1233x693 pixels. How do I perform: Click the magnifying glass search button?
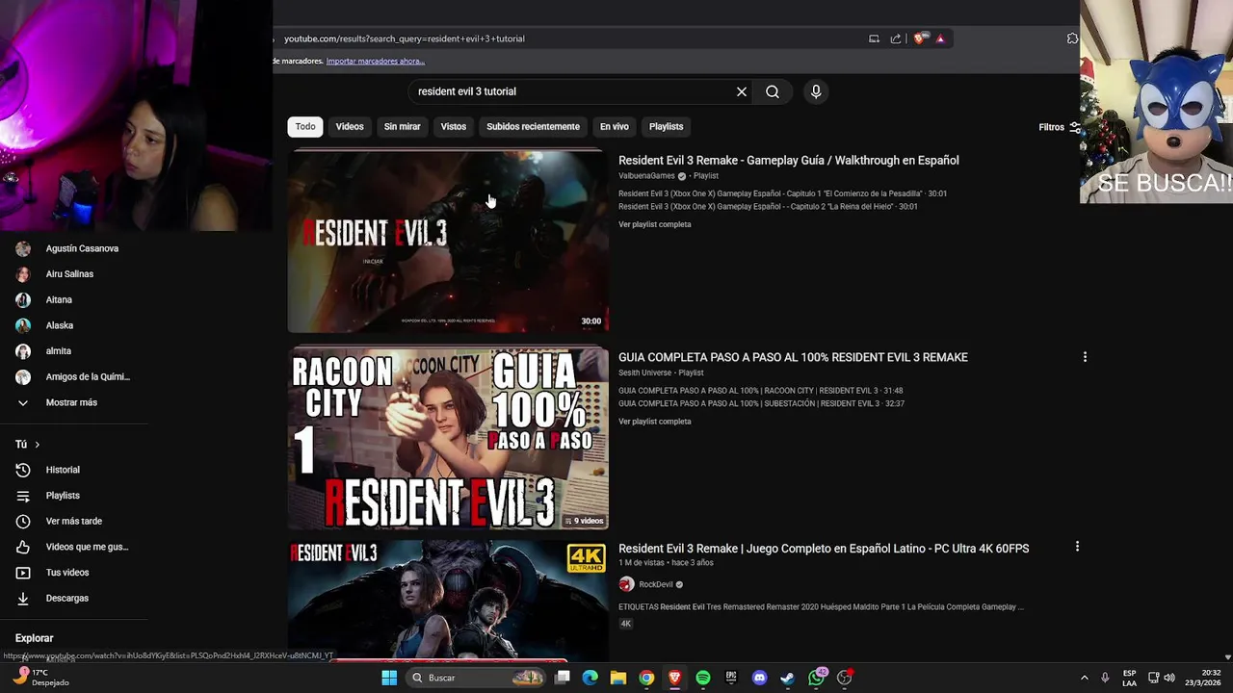pos(773,91)
